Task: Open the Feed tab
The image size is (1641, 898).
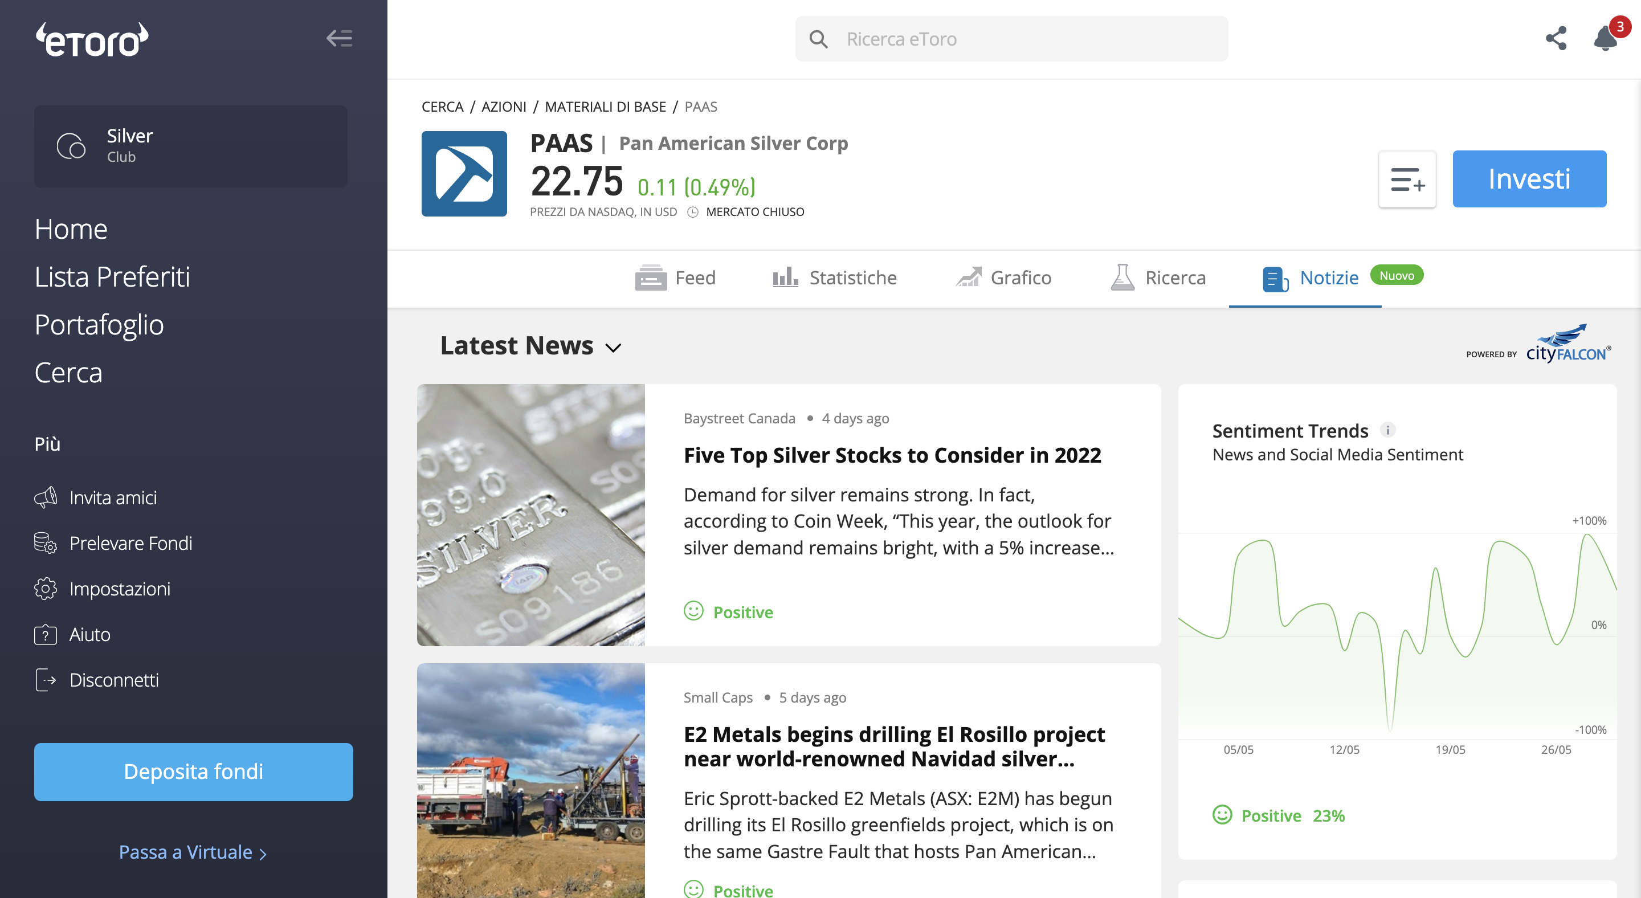Action: point(675,277)
